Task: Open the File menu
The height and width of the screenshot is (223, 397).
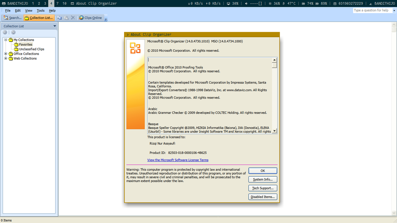Action: (x=8, y=11)
